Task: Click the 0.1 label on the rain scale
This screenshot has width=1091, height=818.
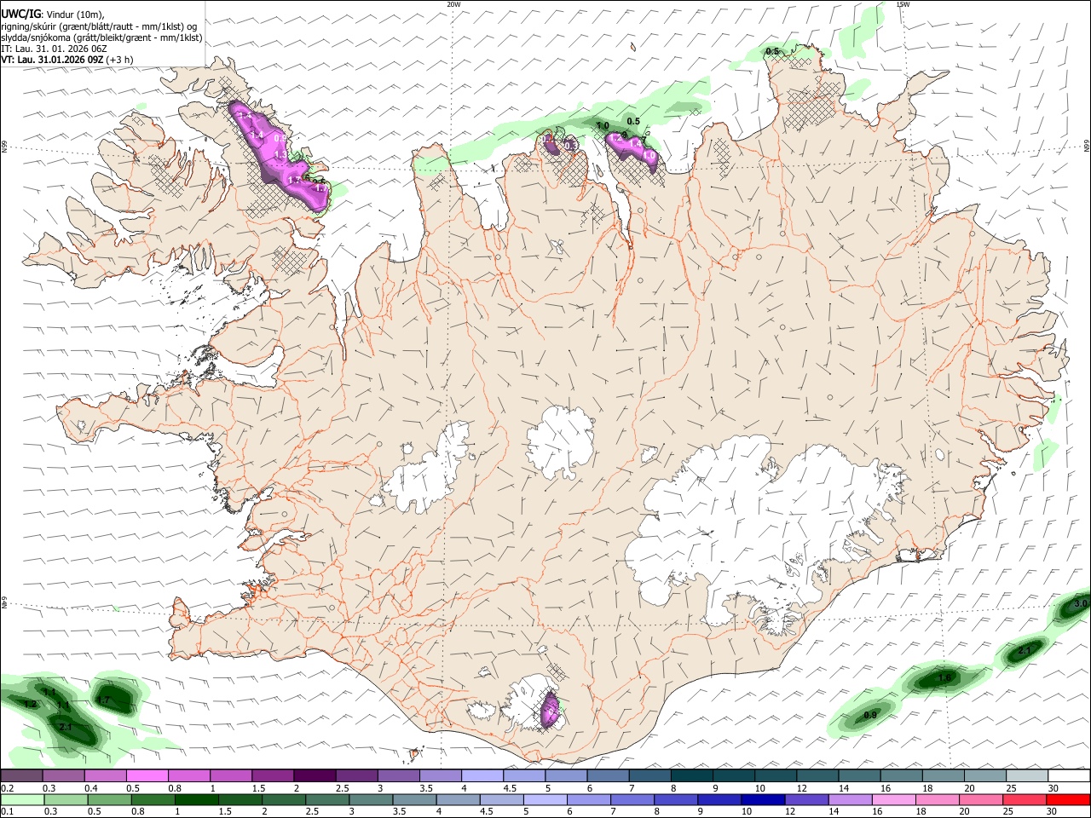Action: pos(7,812)
